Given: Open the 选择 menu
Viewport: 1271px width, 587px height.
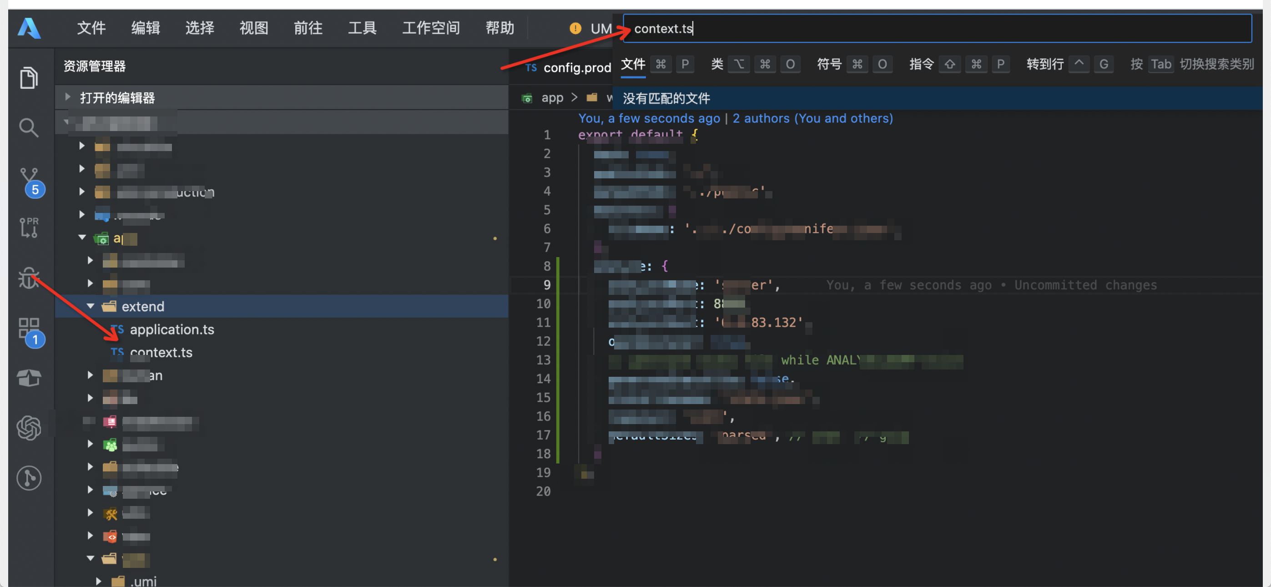Looking at the screenshot, I should (x=200, y=28).
